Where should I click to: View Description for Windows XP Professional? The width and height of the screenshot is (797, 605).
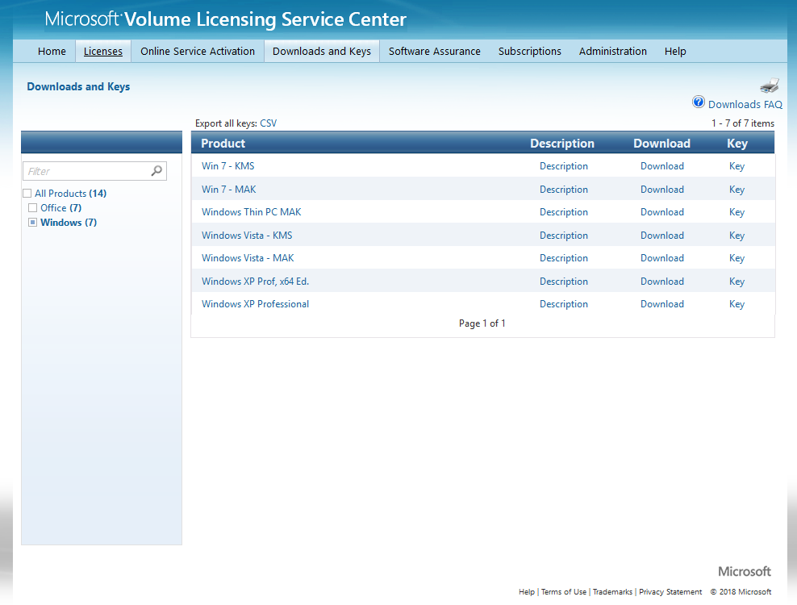[x=564, y=304]
